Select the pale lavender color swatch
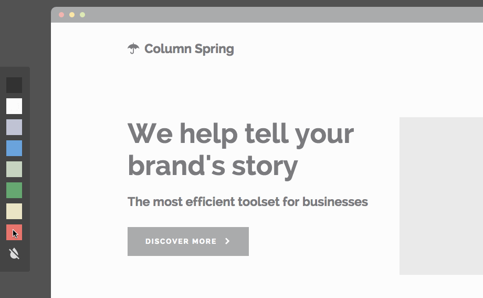 tap(14, 127)
